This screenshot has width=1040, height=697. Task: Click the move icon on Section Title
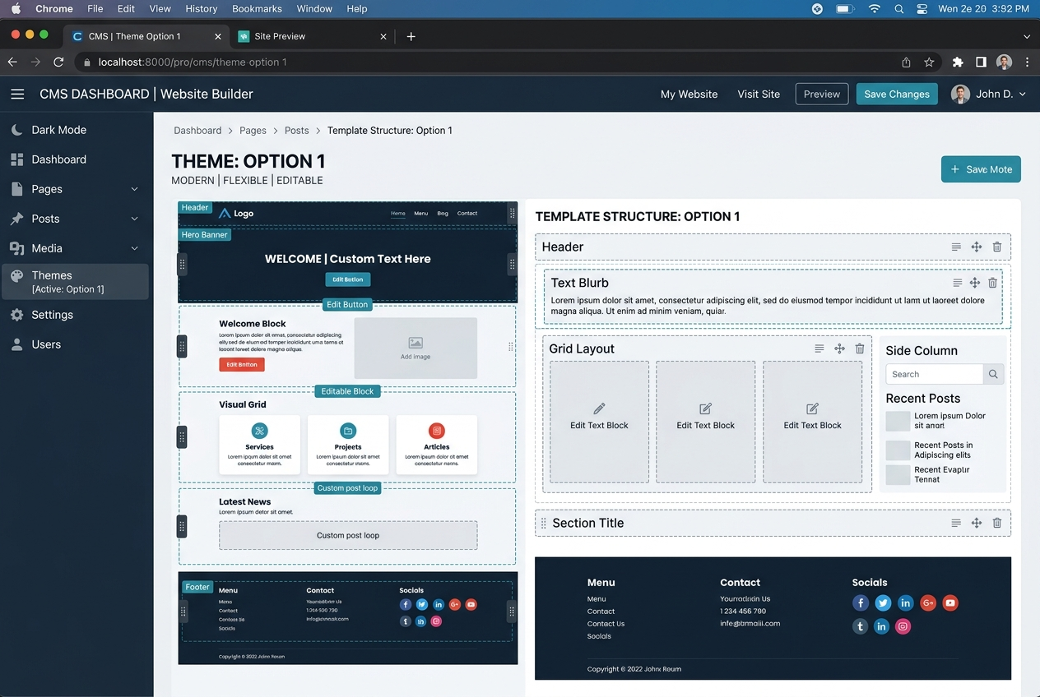coord(977,523)
